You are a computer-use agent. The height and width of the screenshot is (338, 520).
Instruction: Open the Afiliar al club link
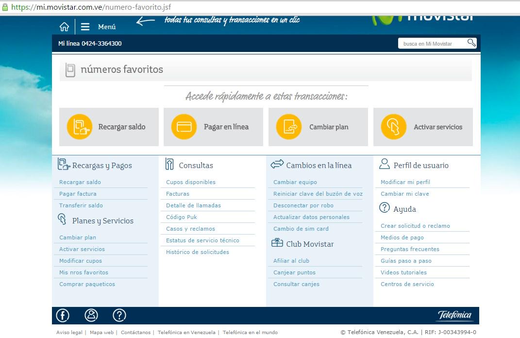291,261
